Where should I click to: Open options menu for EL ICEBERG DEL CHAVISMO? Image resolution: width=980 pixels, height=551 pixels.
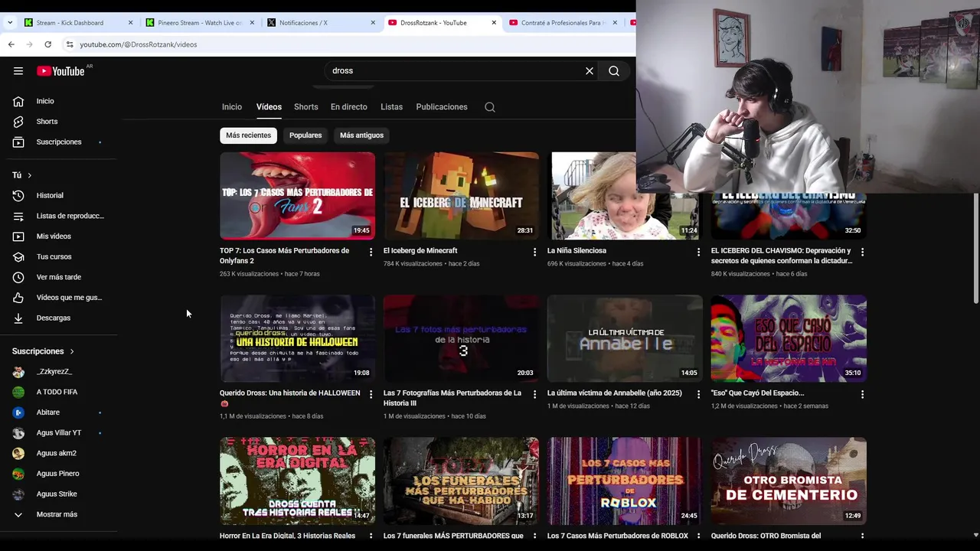(862, 252)
